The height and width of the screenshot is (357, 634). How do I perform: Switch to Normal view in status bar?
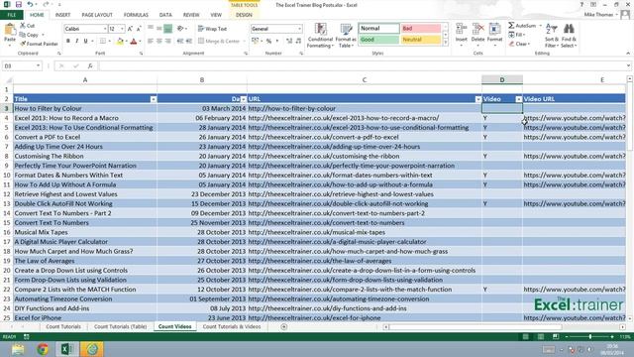(x=525, y=337)
